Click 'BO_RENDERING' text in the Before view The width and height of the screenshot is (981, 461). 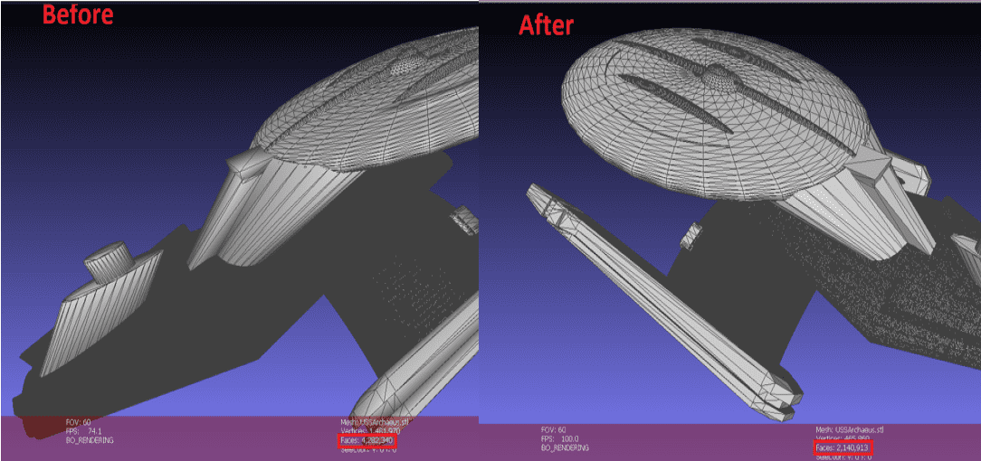point(90,440)
